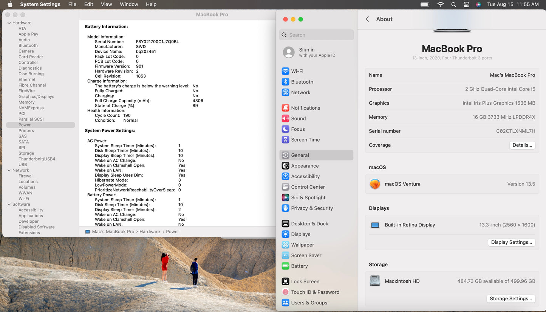This screenshot has width=546, height=312.
Task: Open Wi-Fi settings icon in sidebar
Action: 285,71
